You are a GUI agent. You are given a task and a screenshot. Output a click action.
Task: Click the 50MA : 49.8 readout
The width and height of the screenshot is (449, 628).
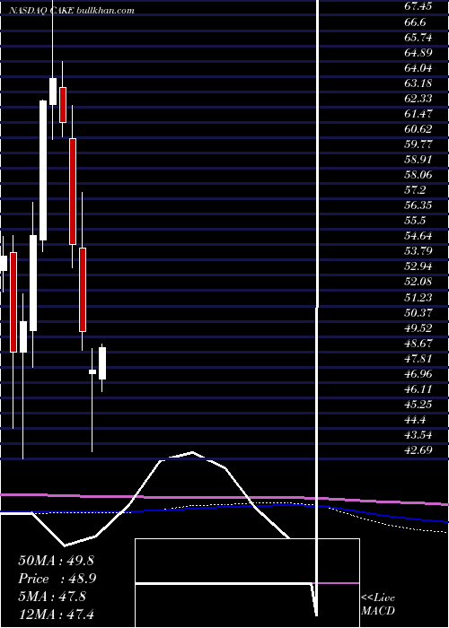[x=56, y=560]
